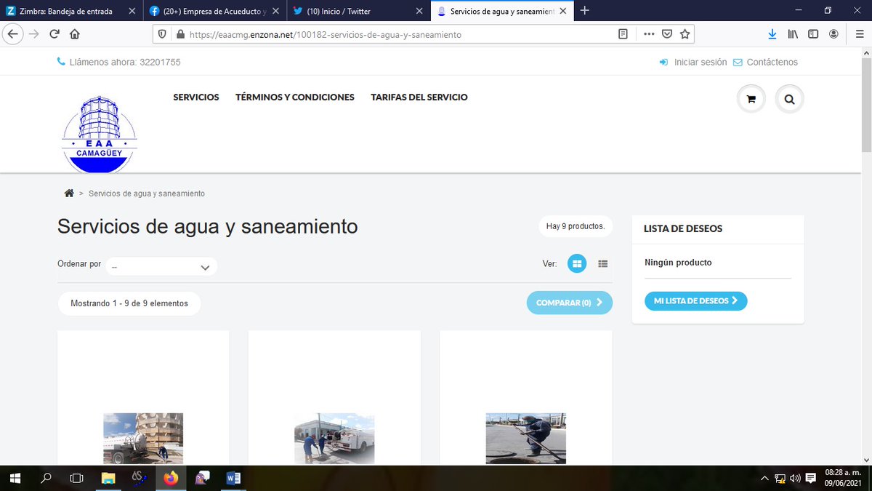Screen dimensions: 872x491
Task: Open the page actions three-dot menu
Action: [649, 33]
